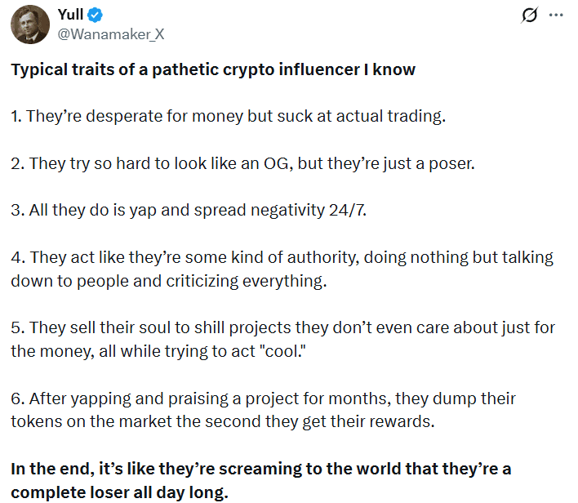This screenshot has height=503, width=578.
Task: Click the display name Yull
Action: click(72, 14)
